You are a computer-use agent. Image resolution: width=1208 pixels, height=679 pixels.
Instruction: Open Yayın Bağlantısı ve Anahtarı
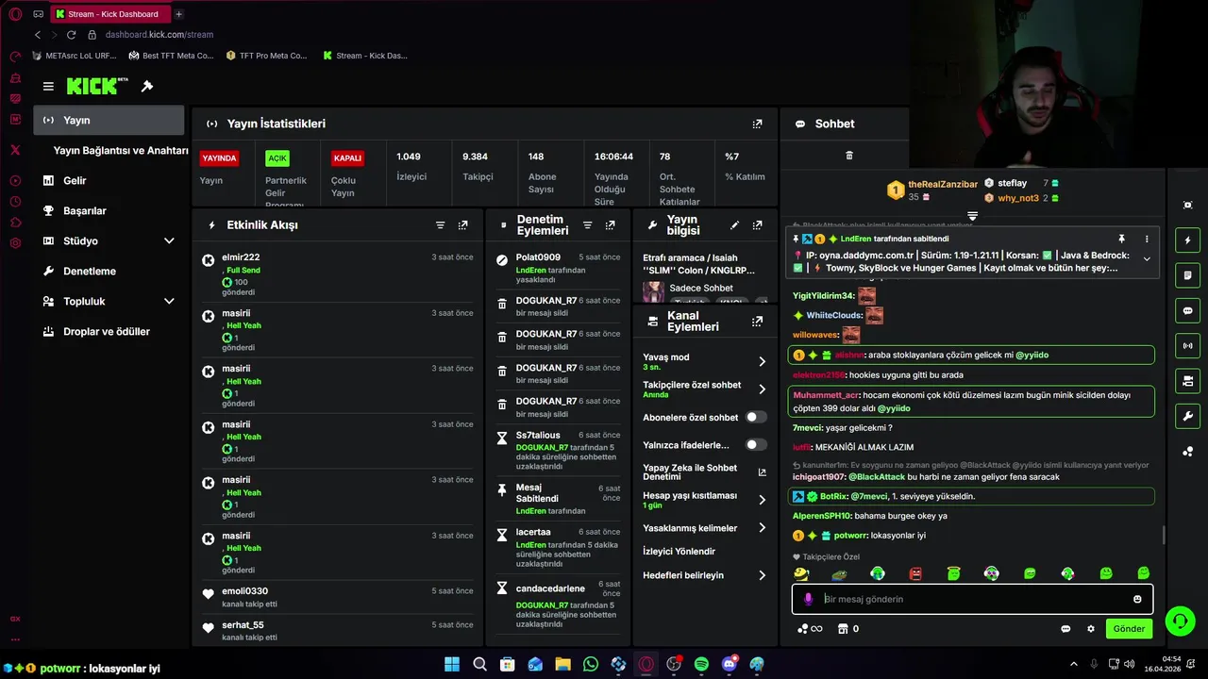click(121, 151)
